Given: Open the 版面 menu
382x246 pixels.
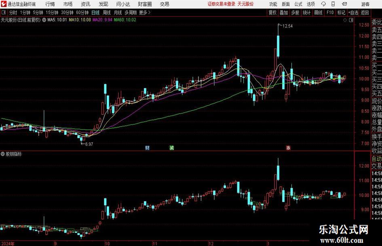Looking at the screenshot, I should click(x=286, y=4).
